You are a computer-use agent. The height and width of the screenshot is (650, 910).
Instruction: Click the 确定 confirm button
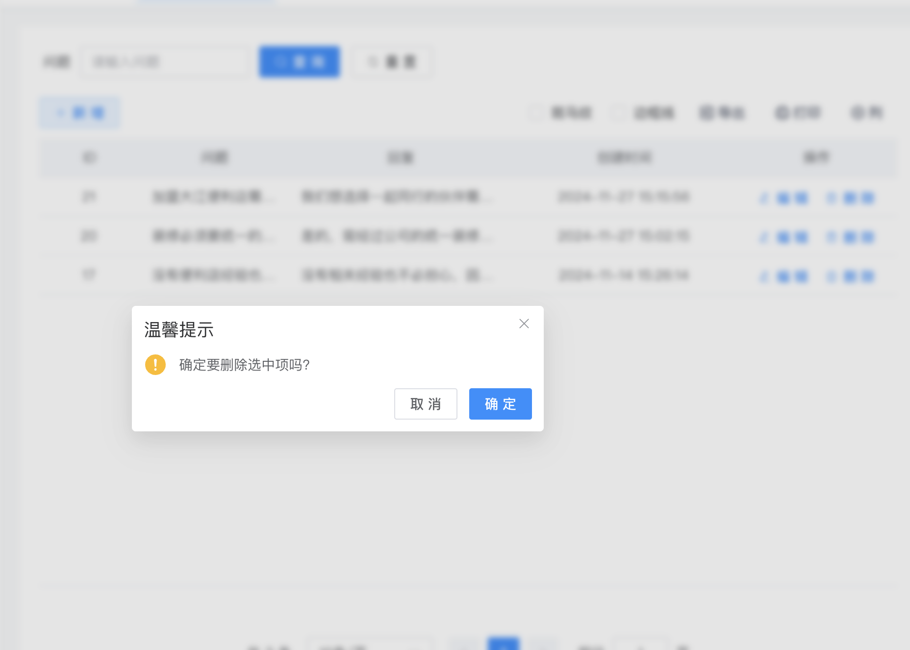[500, 404]
